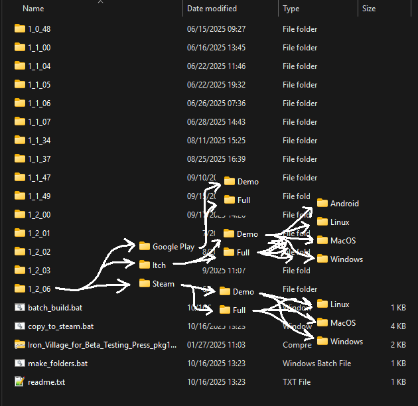Click the folder icon beside 1_2_02
The height and width of the screenshot is (406, 418).
20,251
